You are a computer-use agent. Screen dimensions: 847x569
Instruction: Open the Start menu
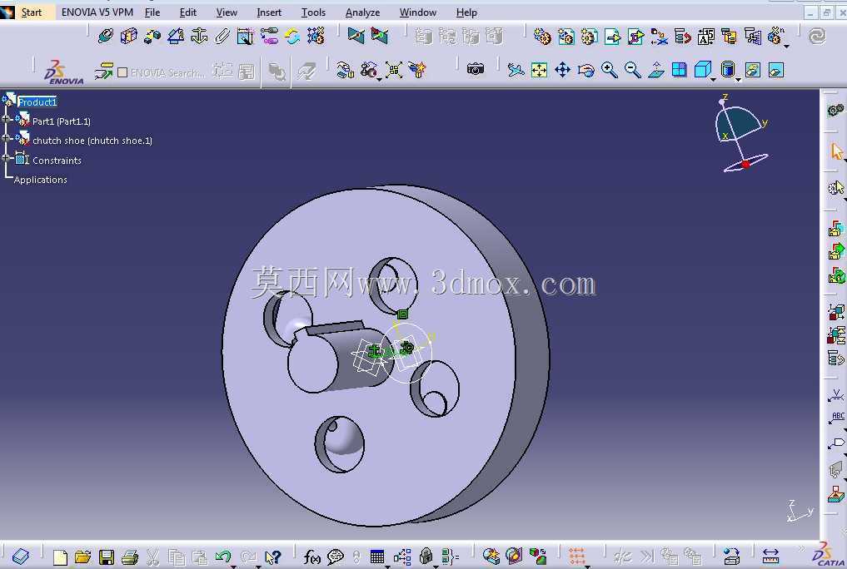[x=32, y=12]
